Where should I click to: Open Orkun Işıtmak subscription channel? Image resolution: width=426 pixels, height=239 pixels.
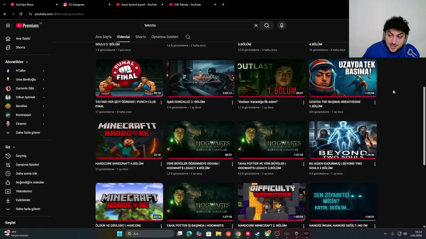tap(26, 97)
